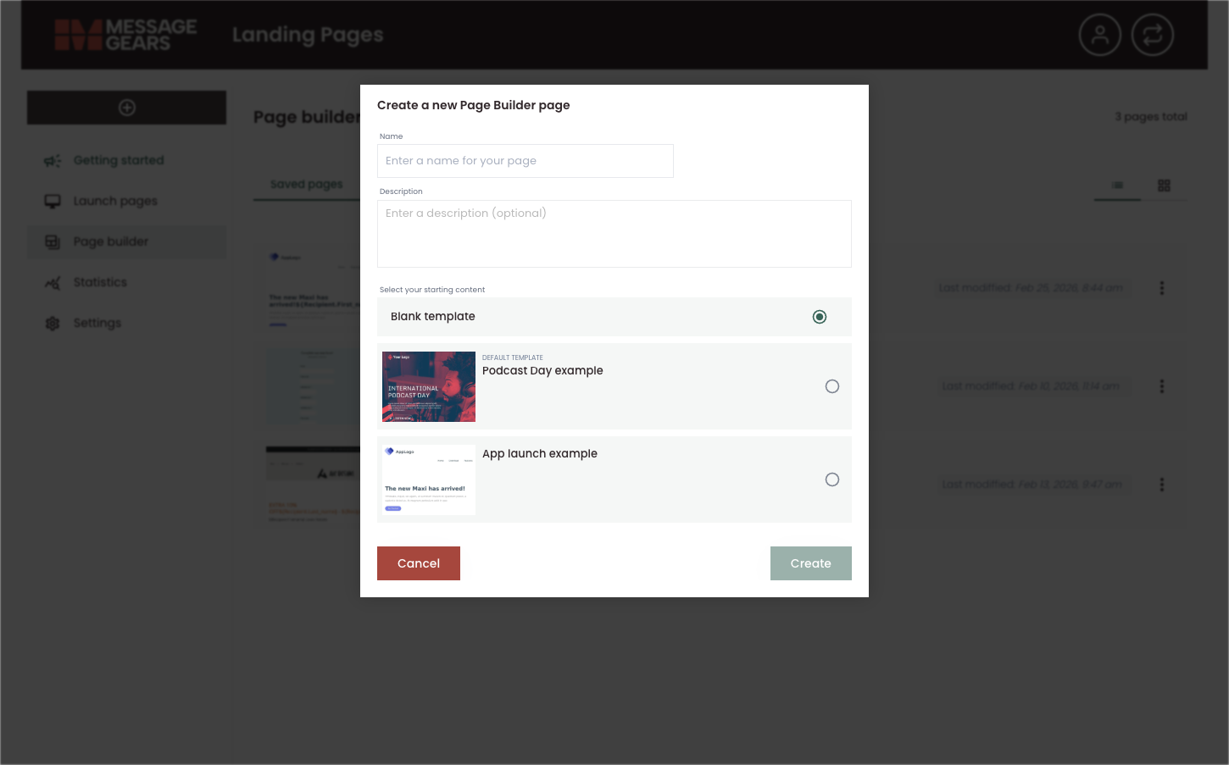Select the Blank template radio button

pyautogui.click(x=820, y=317)
